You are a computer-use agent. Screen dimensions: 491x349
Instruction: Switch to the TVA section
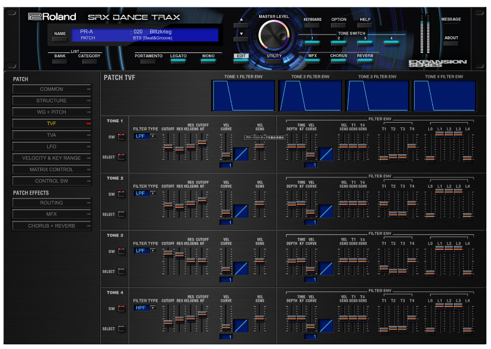coord(52,135)
